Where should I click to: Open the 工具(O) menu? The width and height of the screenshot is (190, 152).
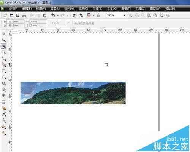(140, 9)
